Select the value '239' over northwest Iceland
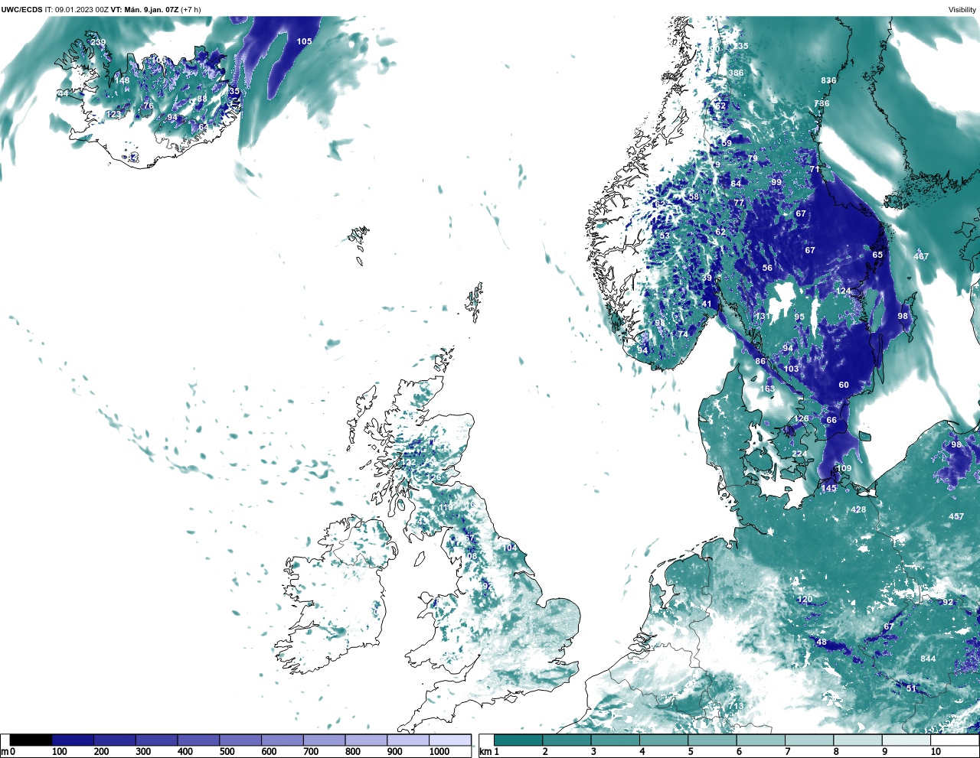980x758 pixels. click(98, 42)
